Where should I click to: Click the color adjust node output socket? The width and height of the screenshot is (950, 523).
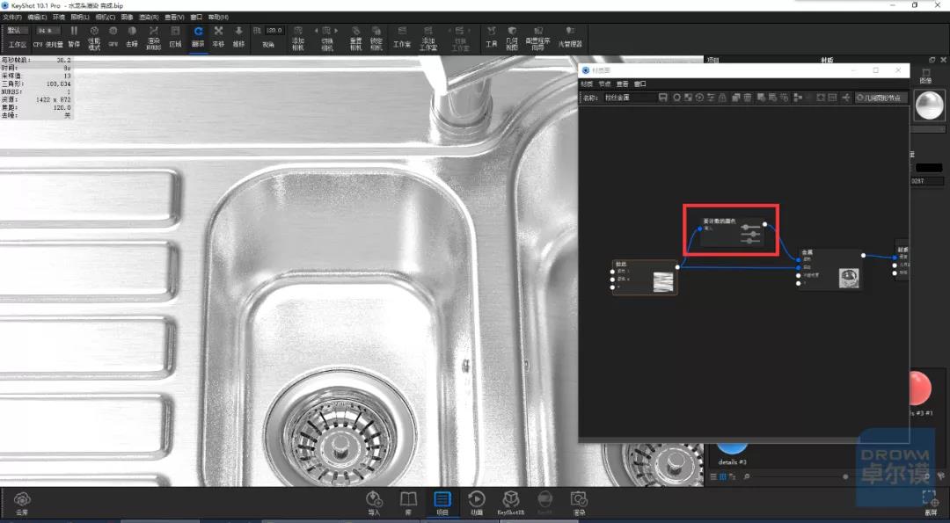764,224
